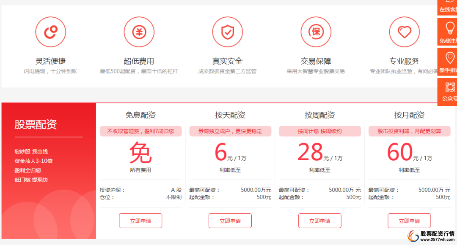Click the 股票配资 panel title
Viewport: 457px width, 245px height.
(36, 124)
